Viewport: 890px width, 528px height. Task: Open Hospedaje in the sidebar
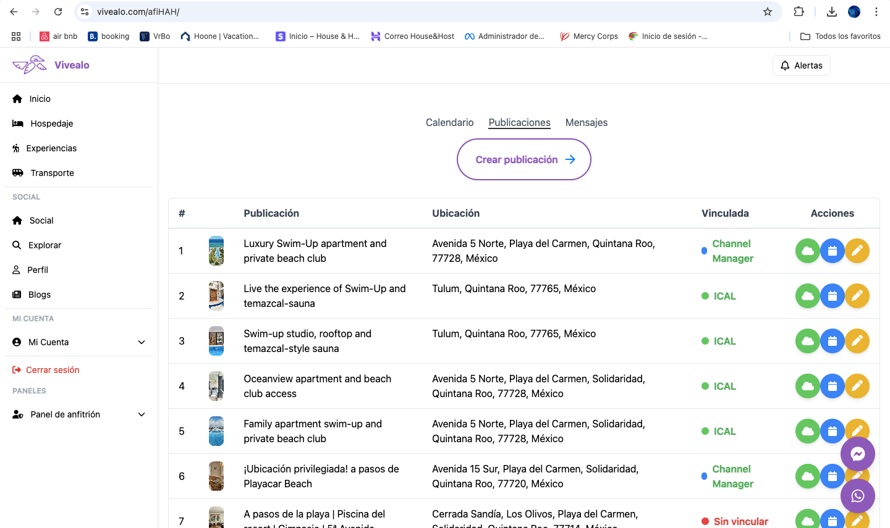[51, 124]
